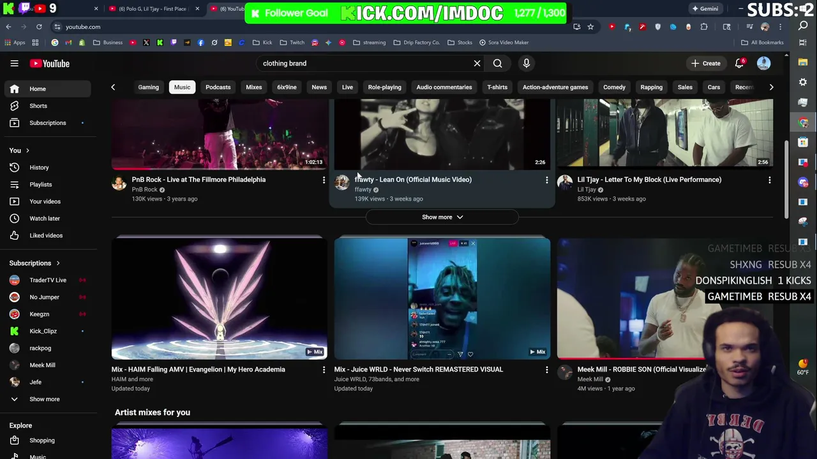Select the Role-playing chip
This screenshot has width=817, height=459.
[384, 87]
